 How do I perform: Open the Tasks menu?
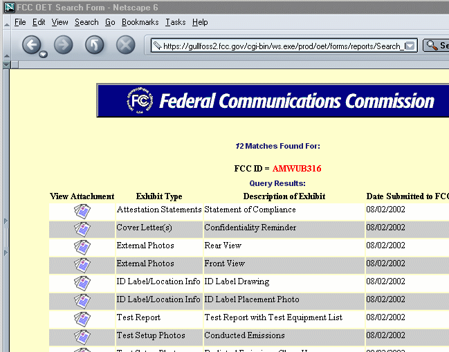[175, 22]
